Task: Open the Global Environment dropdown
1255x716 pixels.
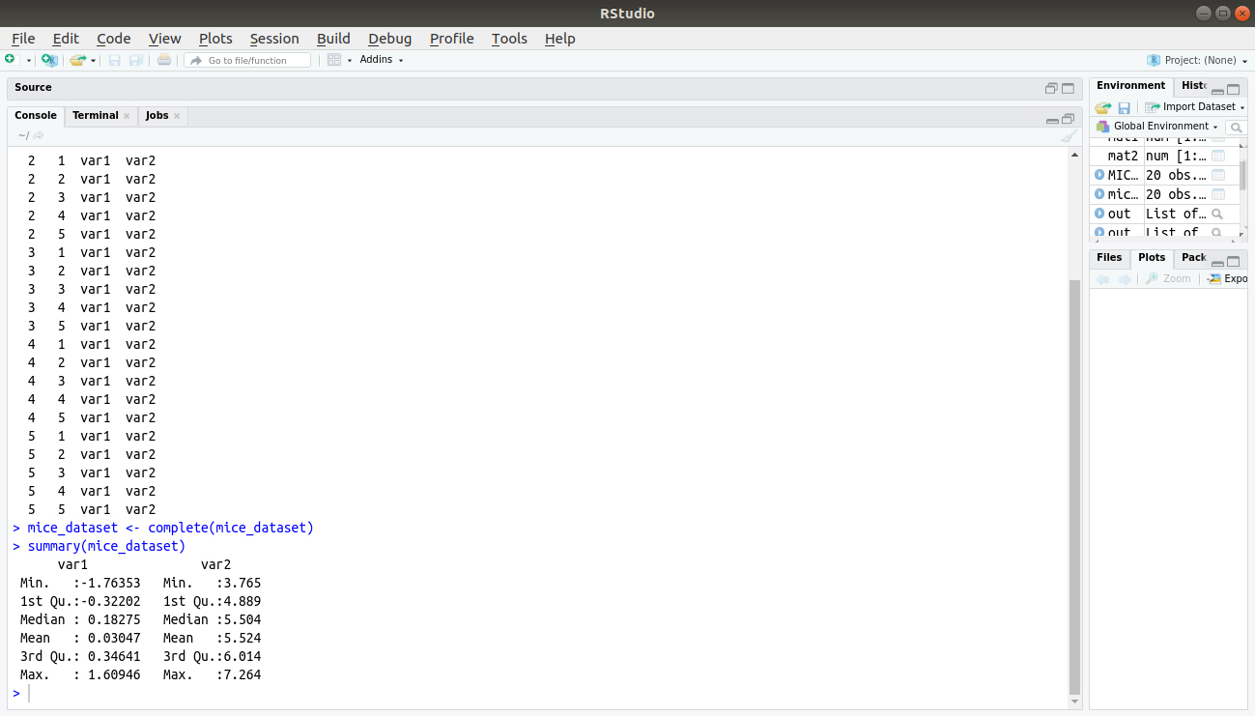Action: (1156, 127)
